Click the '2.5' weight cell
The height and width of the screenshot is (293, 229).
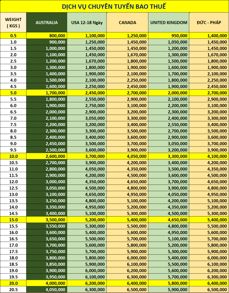pos(13,61)
